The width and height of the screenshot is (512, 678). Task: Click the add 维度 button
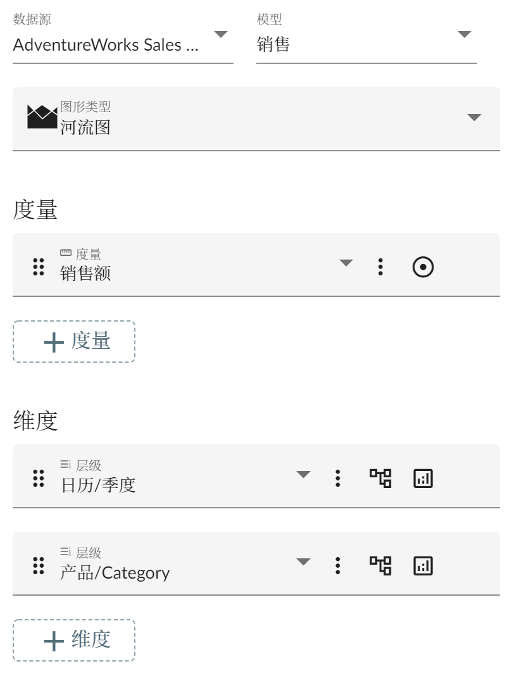(x=74, y=641)
